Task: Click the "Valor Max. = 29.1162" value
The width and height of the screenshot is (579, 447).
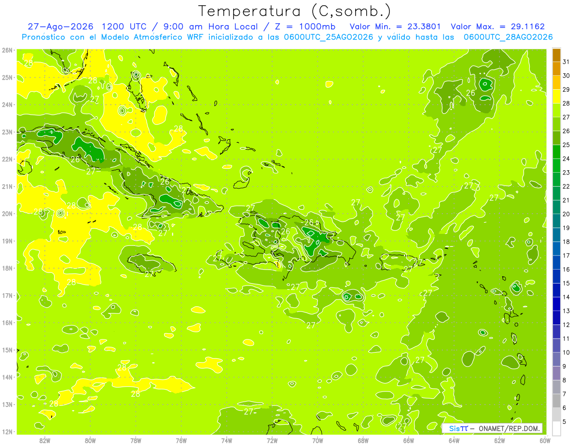Action: (497, 27)
